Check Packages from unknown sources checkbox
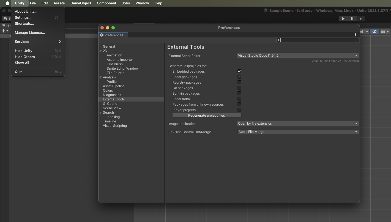 [x=239, y=104]
